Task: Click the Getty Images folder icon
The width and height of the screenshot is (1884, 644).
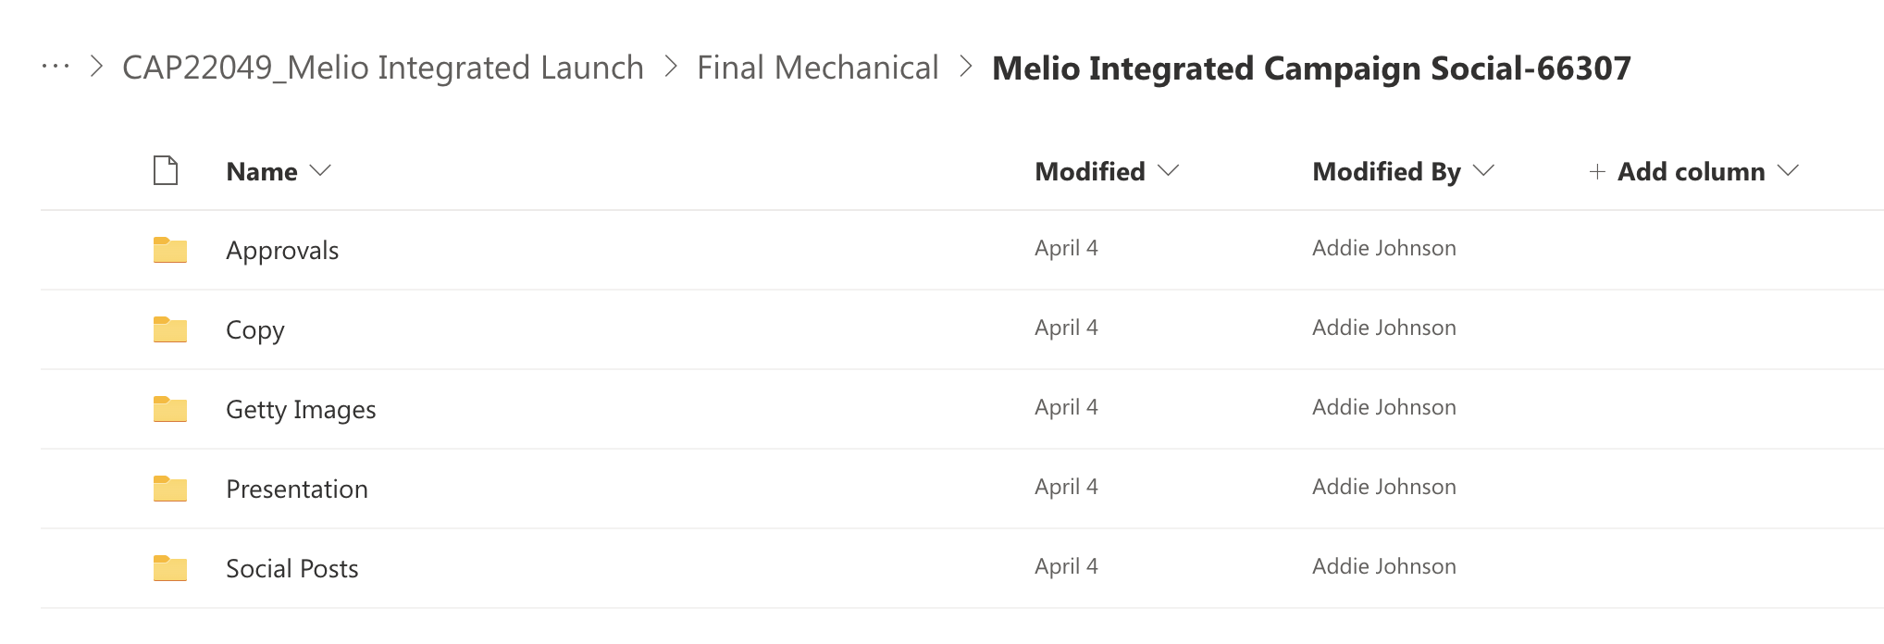Action: (x=170, y=409)
